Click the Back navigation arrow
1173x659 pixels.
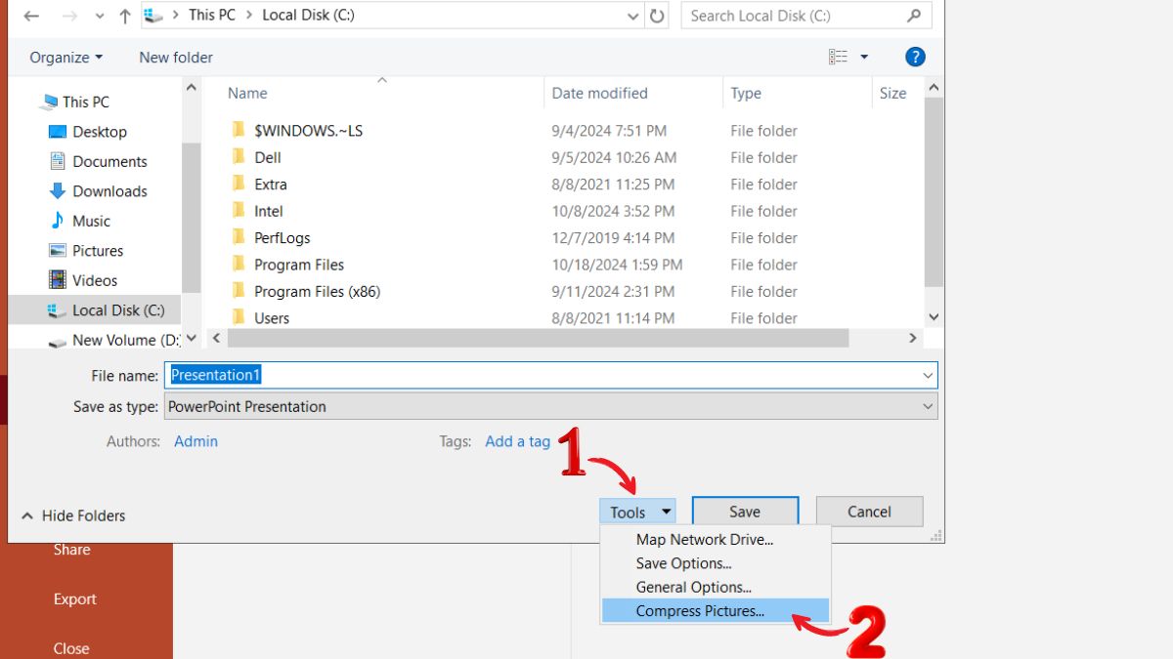(32, 16)
